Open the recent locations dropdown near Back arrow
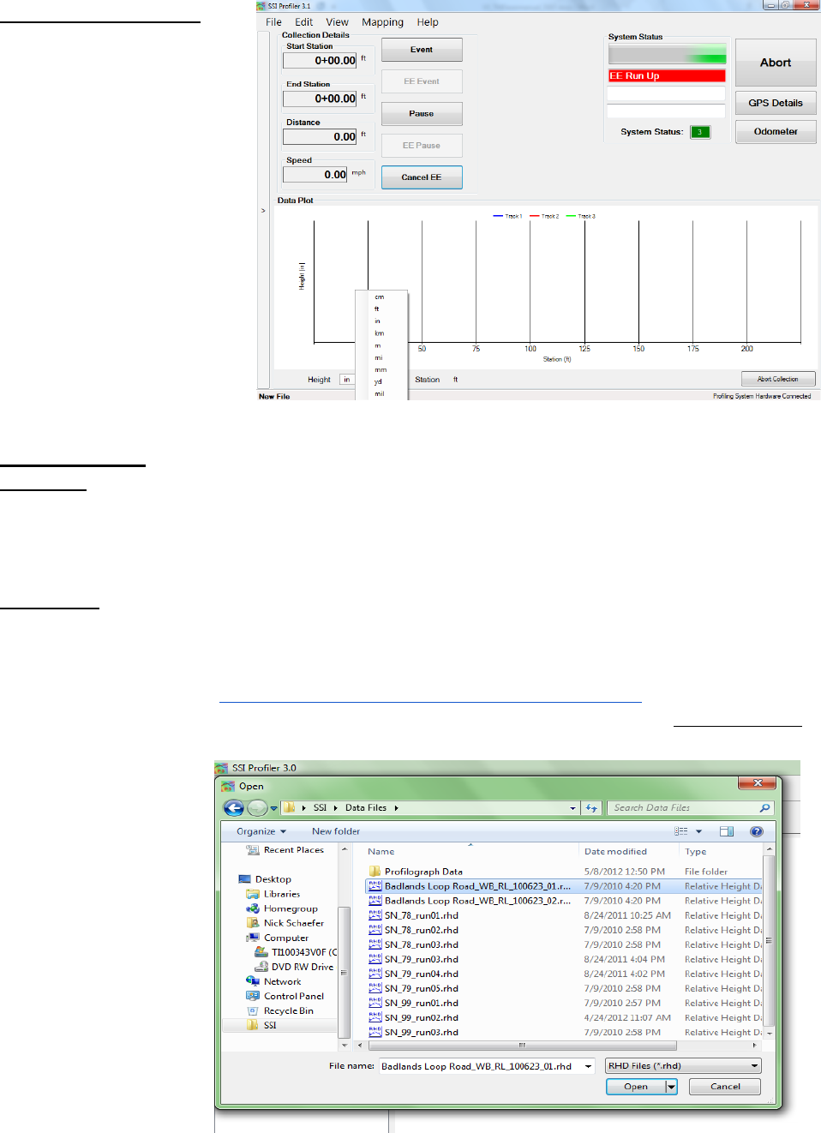This screenshot has height=1133, width=821. click(274, 808)
